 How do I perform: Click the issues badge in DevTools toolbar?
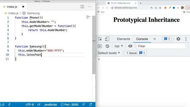point(167,39)
